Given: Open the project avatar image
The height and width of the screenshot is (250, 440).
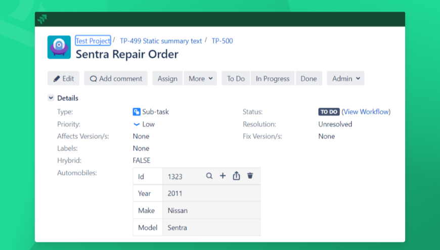Looking at the screenshot, I should point(59,47).
